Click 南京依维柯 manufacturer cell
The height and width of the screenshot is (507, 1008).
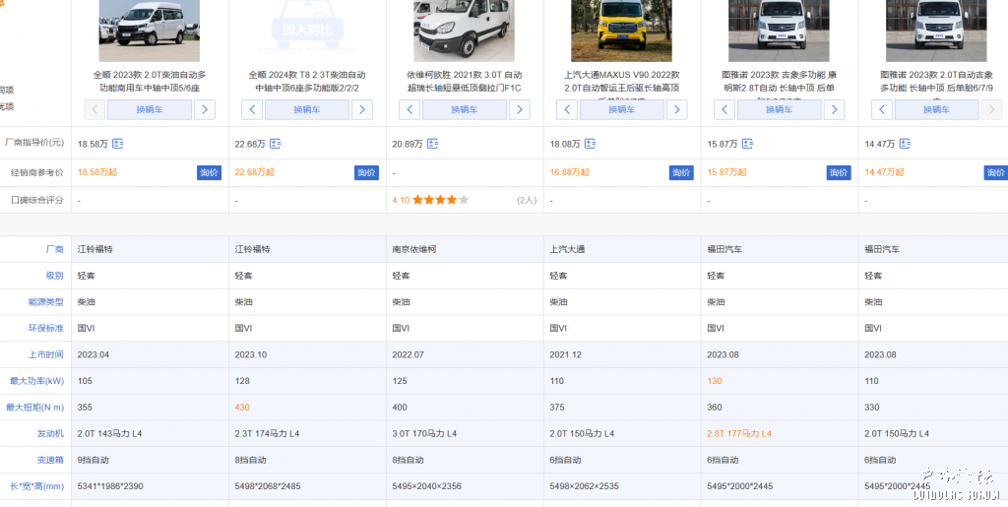pos(414,249)
